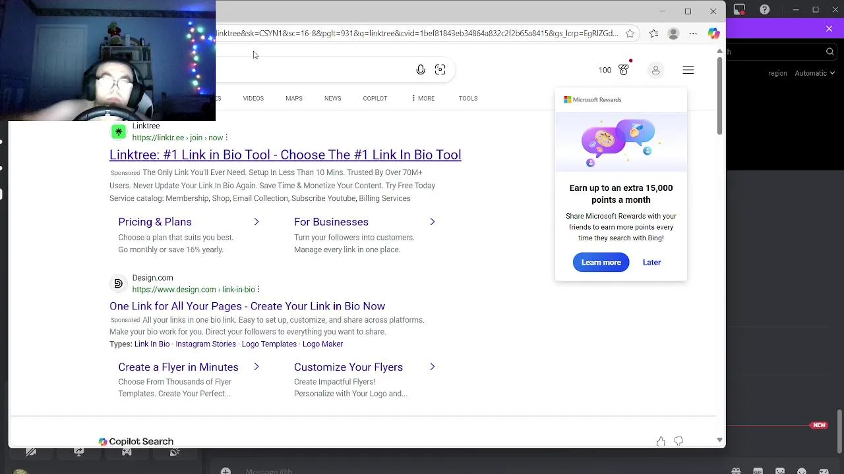
Task: Open the Pricing & Plans sitelink
Action: [155, 222]
